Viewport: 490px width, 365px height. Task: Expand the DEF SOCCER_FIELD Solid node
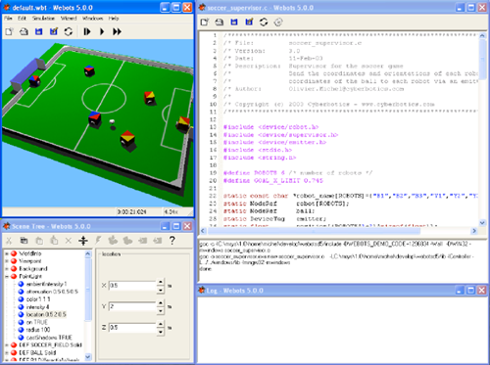click(6, 344)
